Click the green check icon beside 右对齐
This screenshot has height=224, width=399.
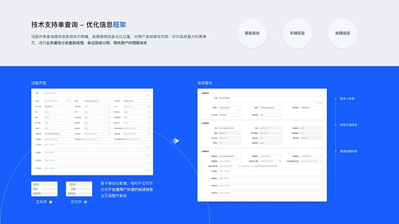[x=85, y=202]
